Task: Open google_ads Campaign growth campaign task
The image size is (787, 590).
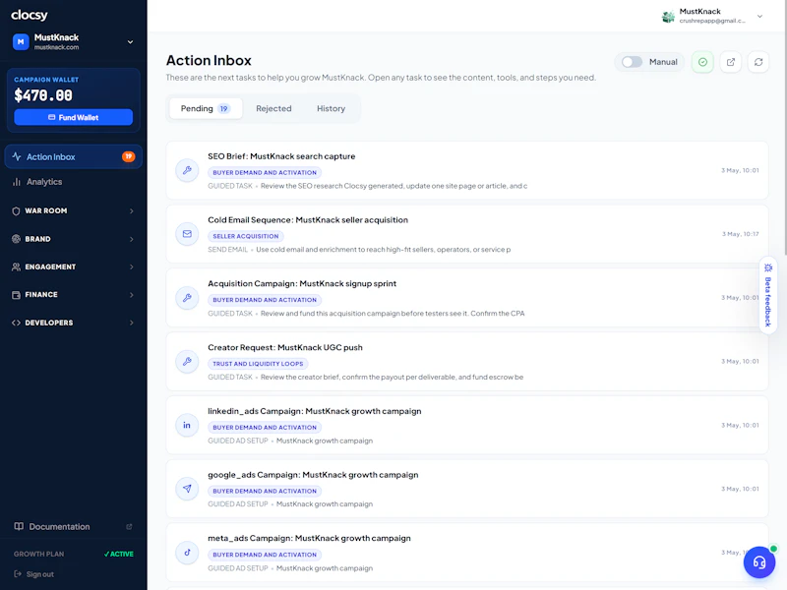Action: point(466,489)
